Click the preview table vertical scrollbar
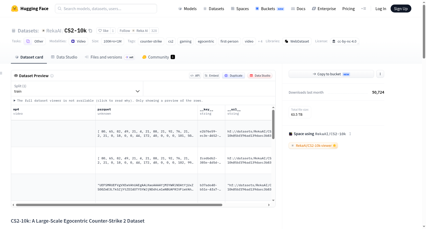Screen dimensions: 426x229 pyautogui.click(x=273, y=124)
